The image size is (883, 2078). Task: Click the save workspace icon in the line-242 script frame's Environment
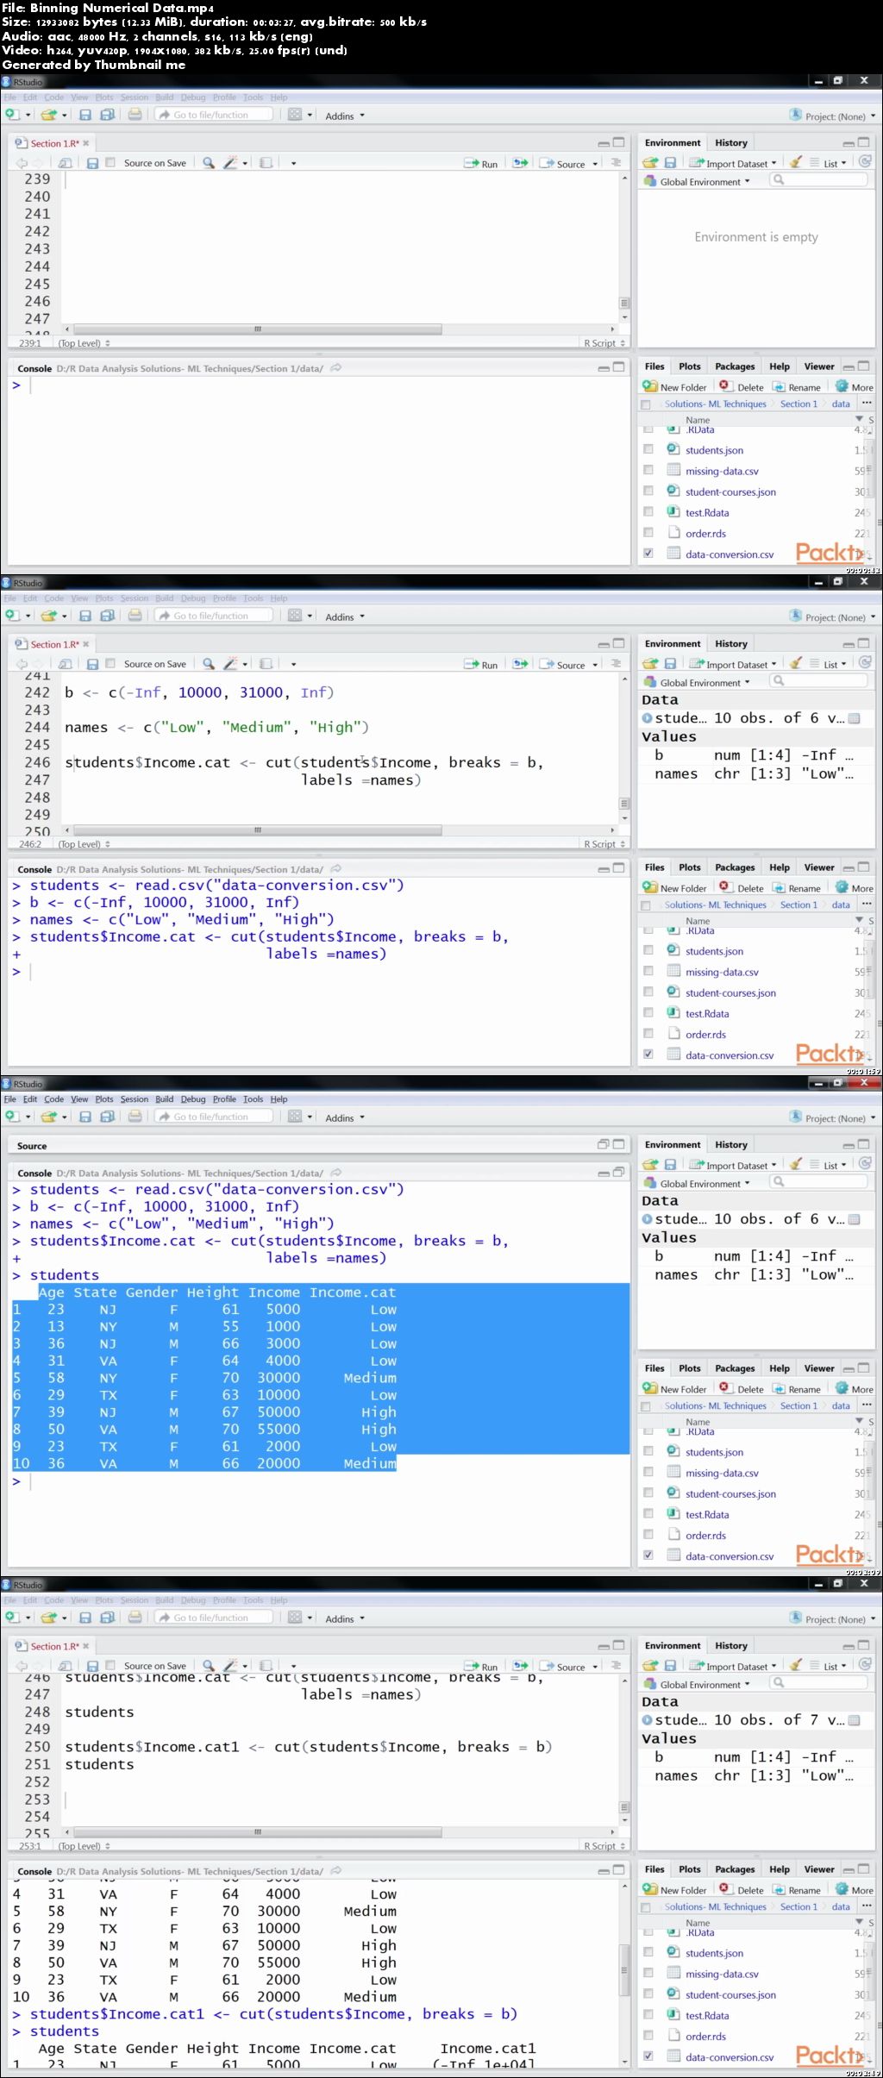(670, 663)
